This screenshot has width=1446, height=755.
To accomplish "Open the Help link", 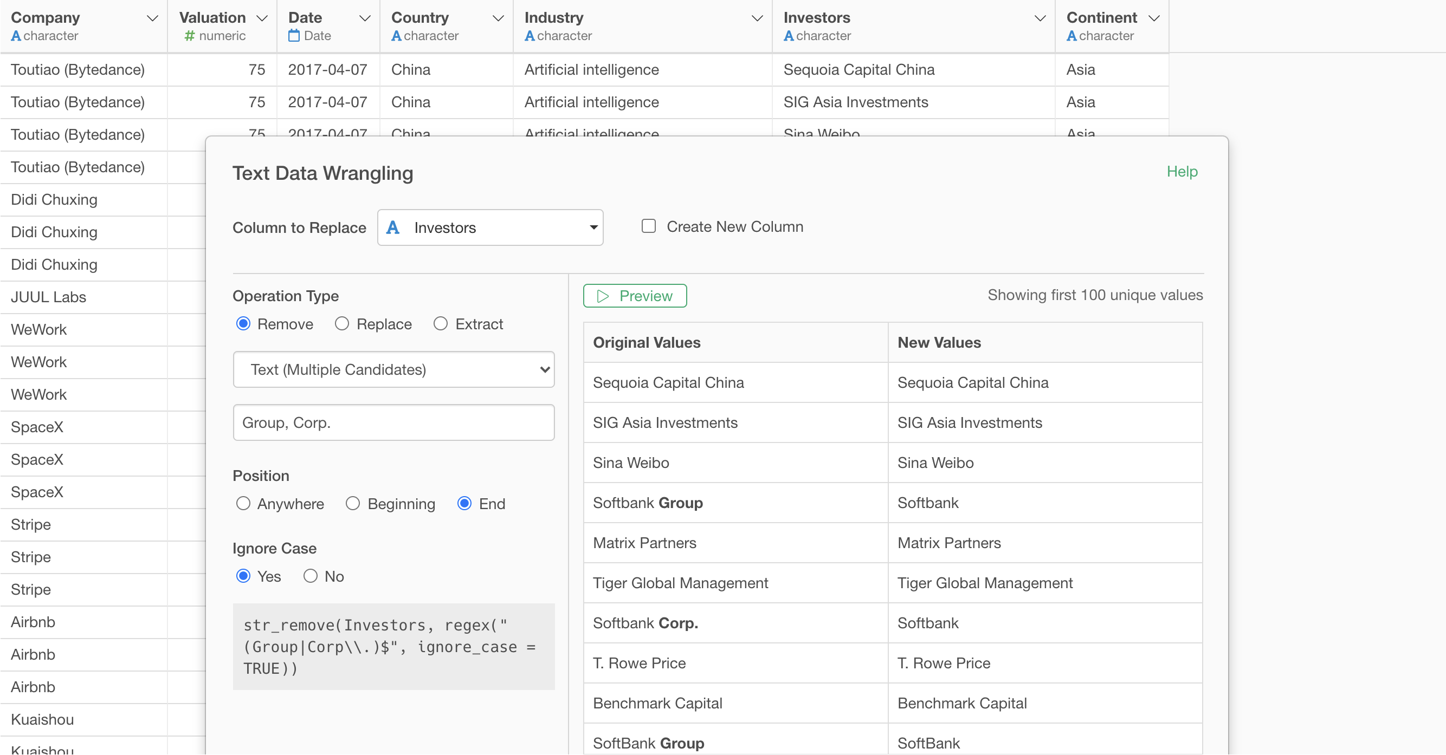I will pyautogui.click(x=1182, y=172).
